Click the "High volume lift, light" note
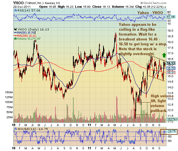The image size is (178, 151). 162,98
